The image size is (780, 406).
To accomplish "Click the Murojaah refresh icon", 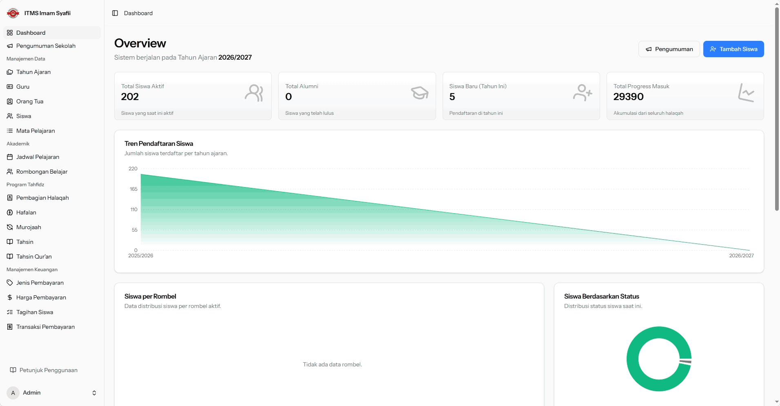I will point(10,227).
